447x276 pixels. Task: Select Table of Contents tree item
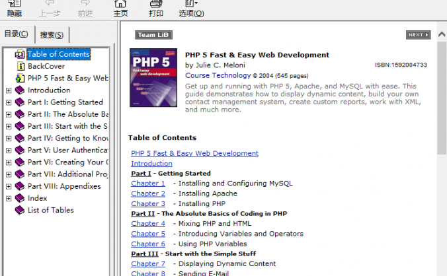point(58,54)
